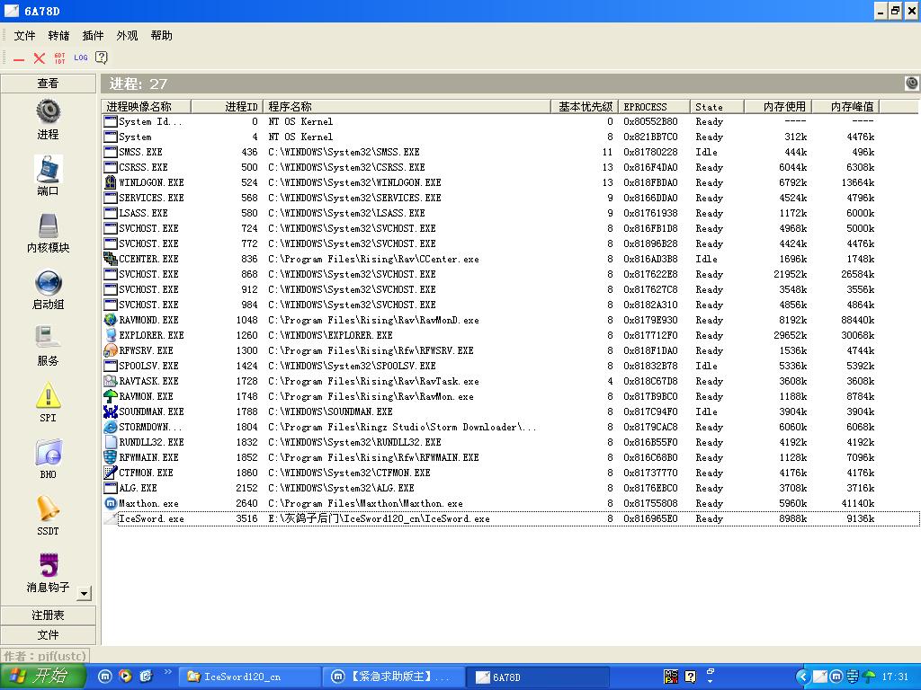
Task: Select the CTFMON.EXE process row
Action: click(x=511, y=473)
